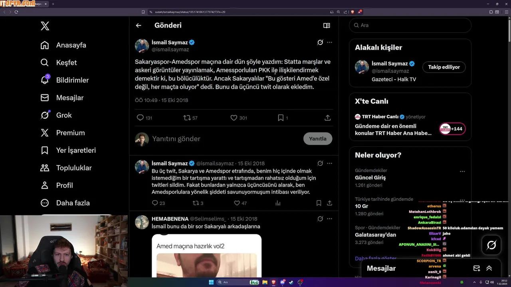Image resolution: width=511 pixels, height=287 pixels.
Task: Expand the Daha fazla menu
Action: click(65, 203)
